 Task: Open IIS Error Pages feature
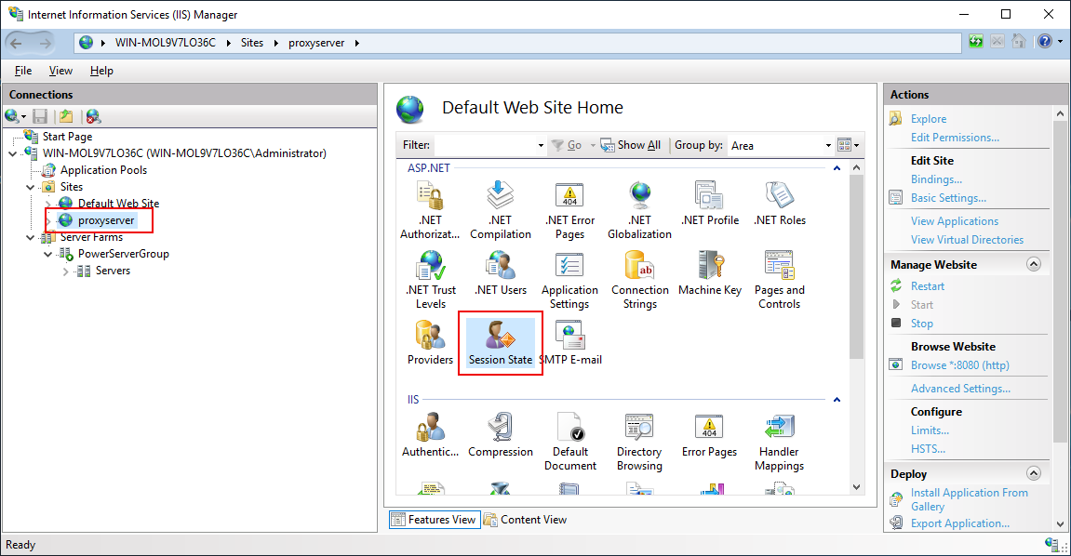coord(710,434)
